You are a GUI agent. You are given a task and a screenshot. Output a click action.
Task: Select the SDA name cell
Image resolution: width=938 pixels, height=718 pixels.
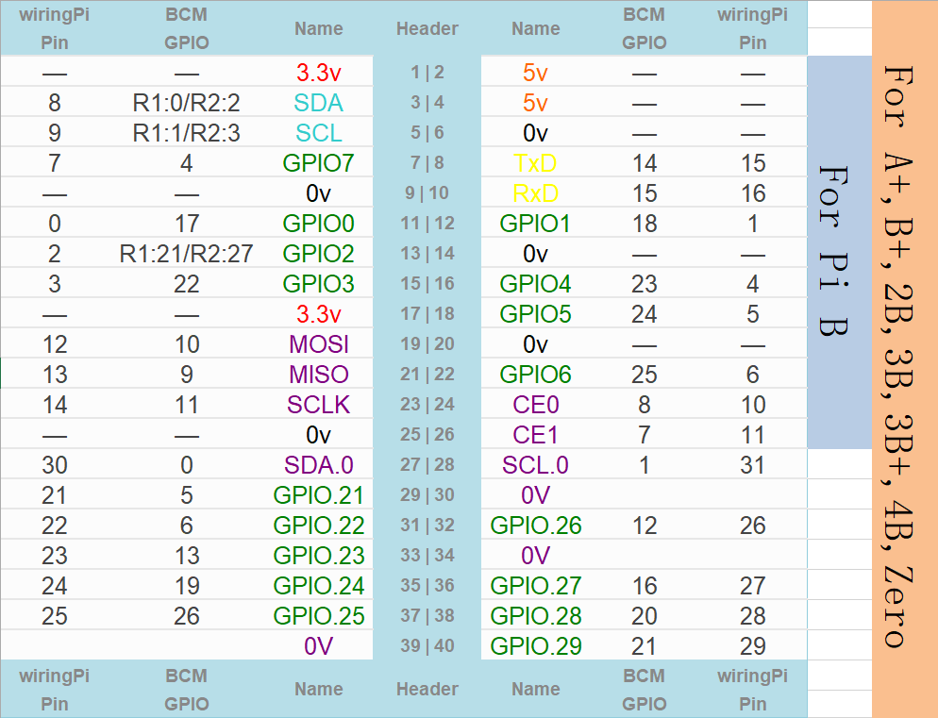coord(318,103)
